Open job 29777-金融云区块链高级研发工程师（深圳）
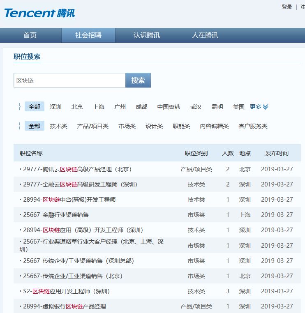This screenshot has height=313, width=305. pyautogui.click(x=80, y=184)
